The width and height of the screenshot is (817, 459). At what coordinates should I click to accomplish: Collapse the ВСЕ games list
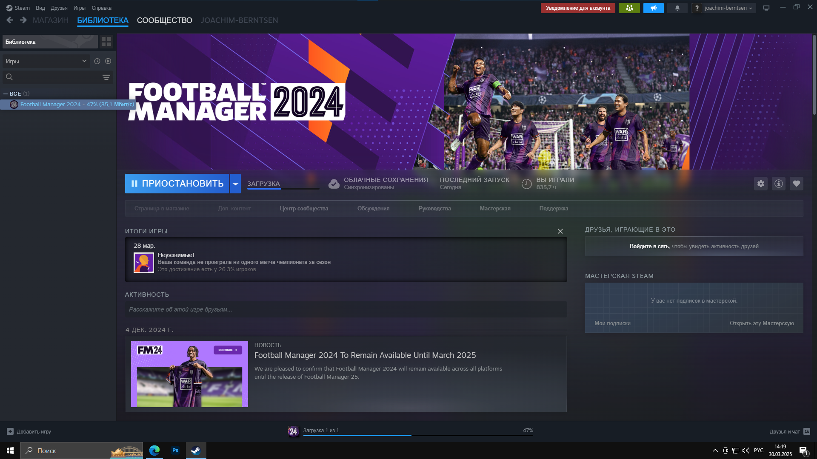click(6, 94)
